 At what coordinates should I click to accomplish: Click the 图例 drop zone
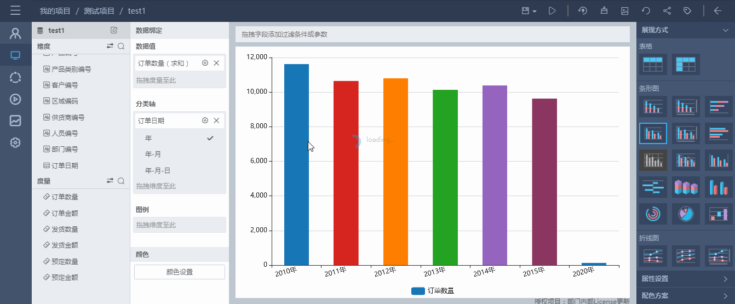180,225
